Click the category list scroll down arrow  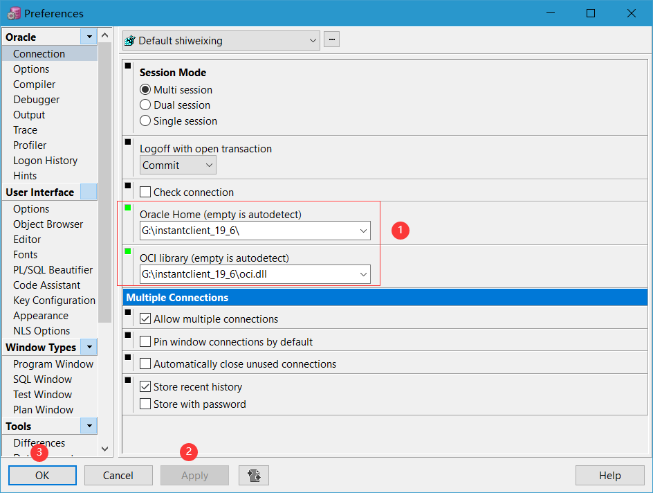click(105, 449)
